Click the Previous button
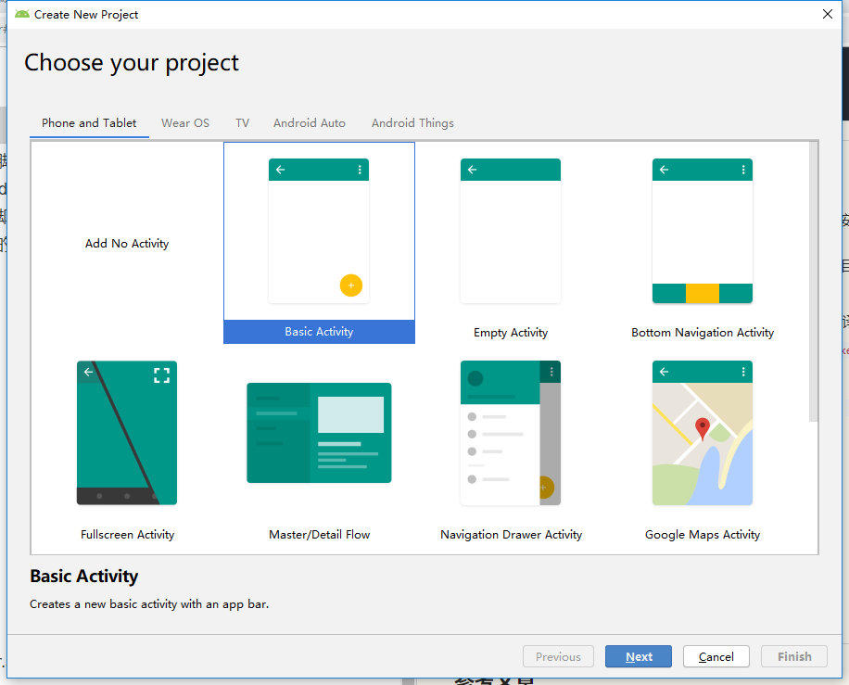849x685 pixels. 558,656
